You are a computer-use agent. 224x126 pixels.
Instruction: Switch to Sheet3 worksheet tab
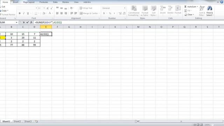click(x=28, y=121)
